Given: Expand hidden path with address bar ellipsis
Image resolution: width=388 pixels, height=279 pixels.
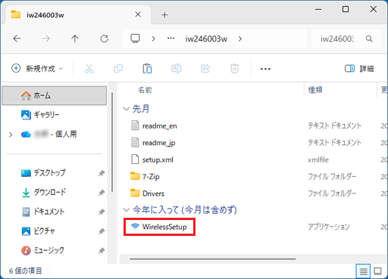Looking at the screenshot, I should click(171, 39).
